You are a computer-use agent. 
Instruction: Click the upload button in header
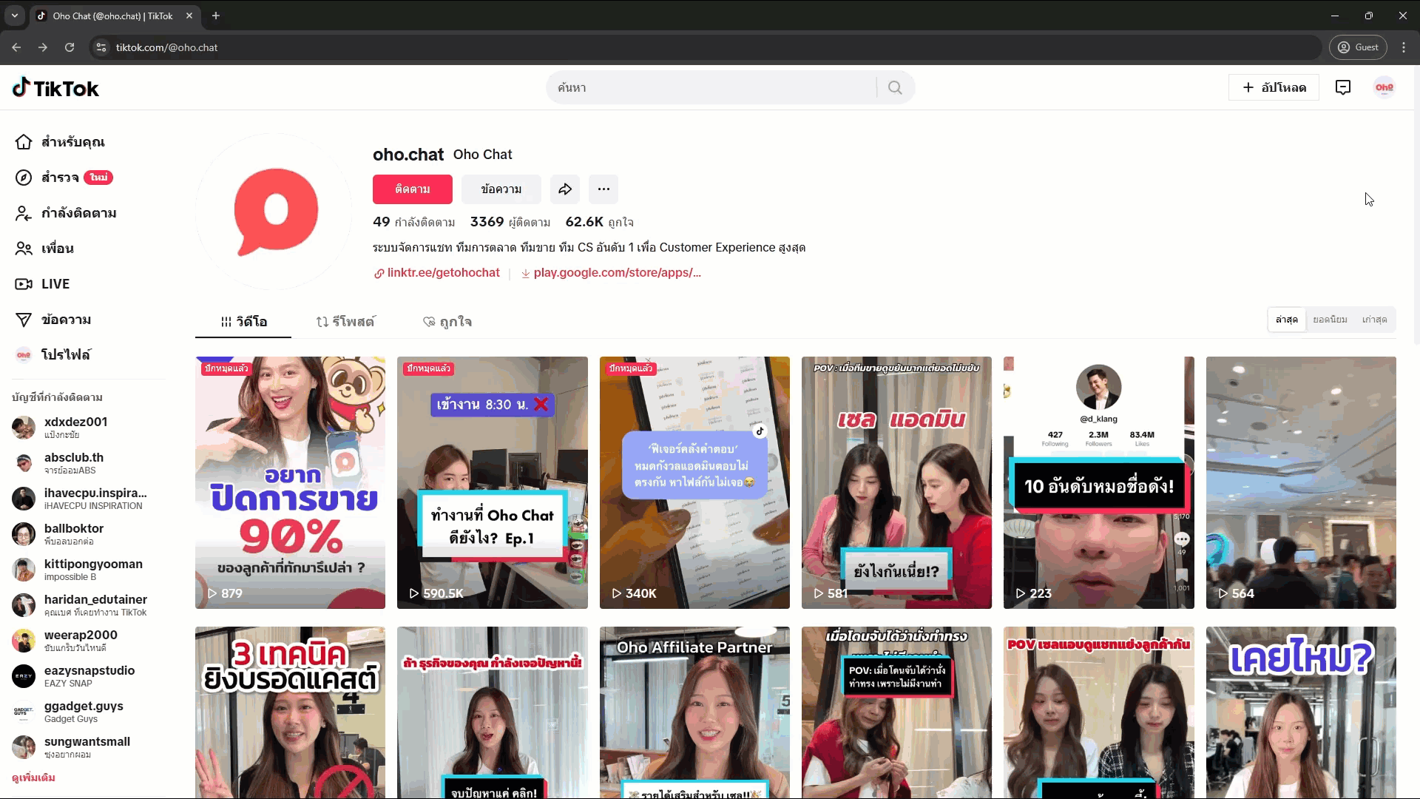(1274, 87)
